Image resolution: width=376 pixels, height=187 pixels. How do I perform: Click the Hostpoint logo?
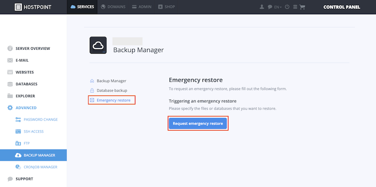click(33, 7)
